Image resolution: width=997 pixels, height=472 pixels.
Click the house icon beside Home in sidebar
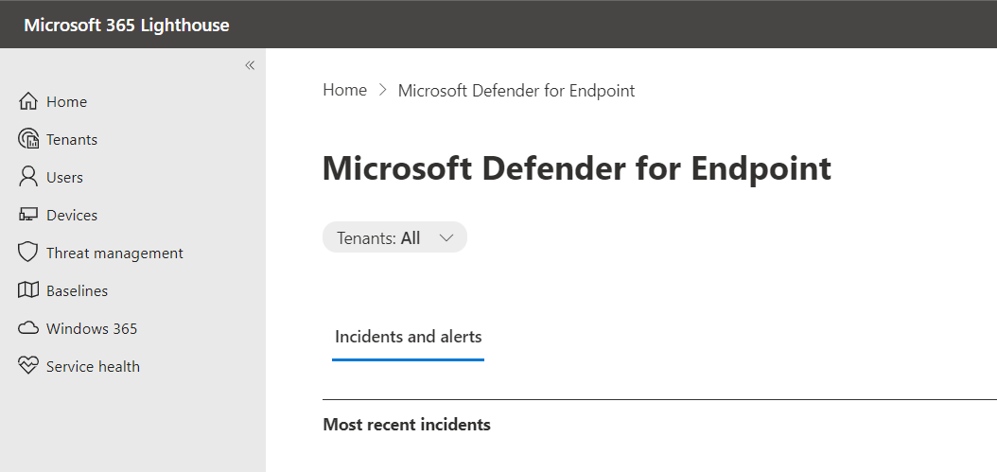(28, 101)
